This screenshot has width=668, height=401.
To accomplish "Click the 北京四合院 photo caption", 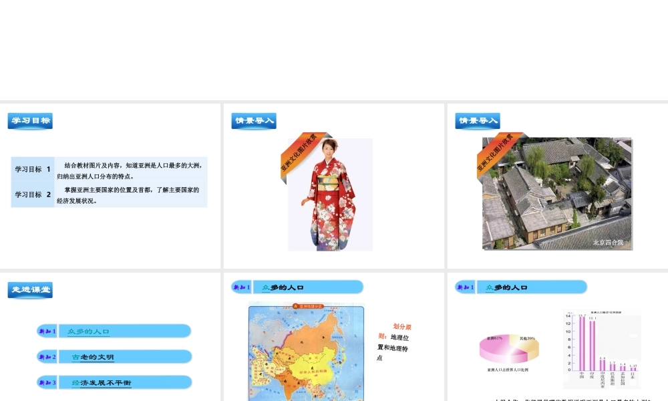I will pyautogui.click(x=608, y=243).
